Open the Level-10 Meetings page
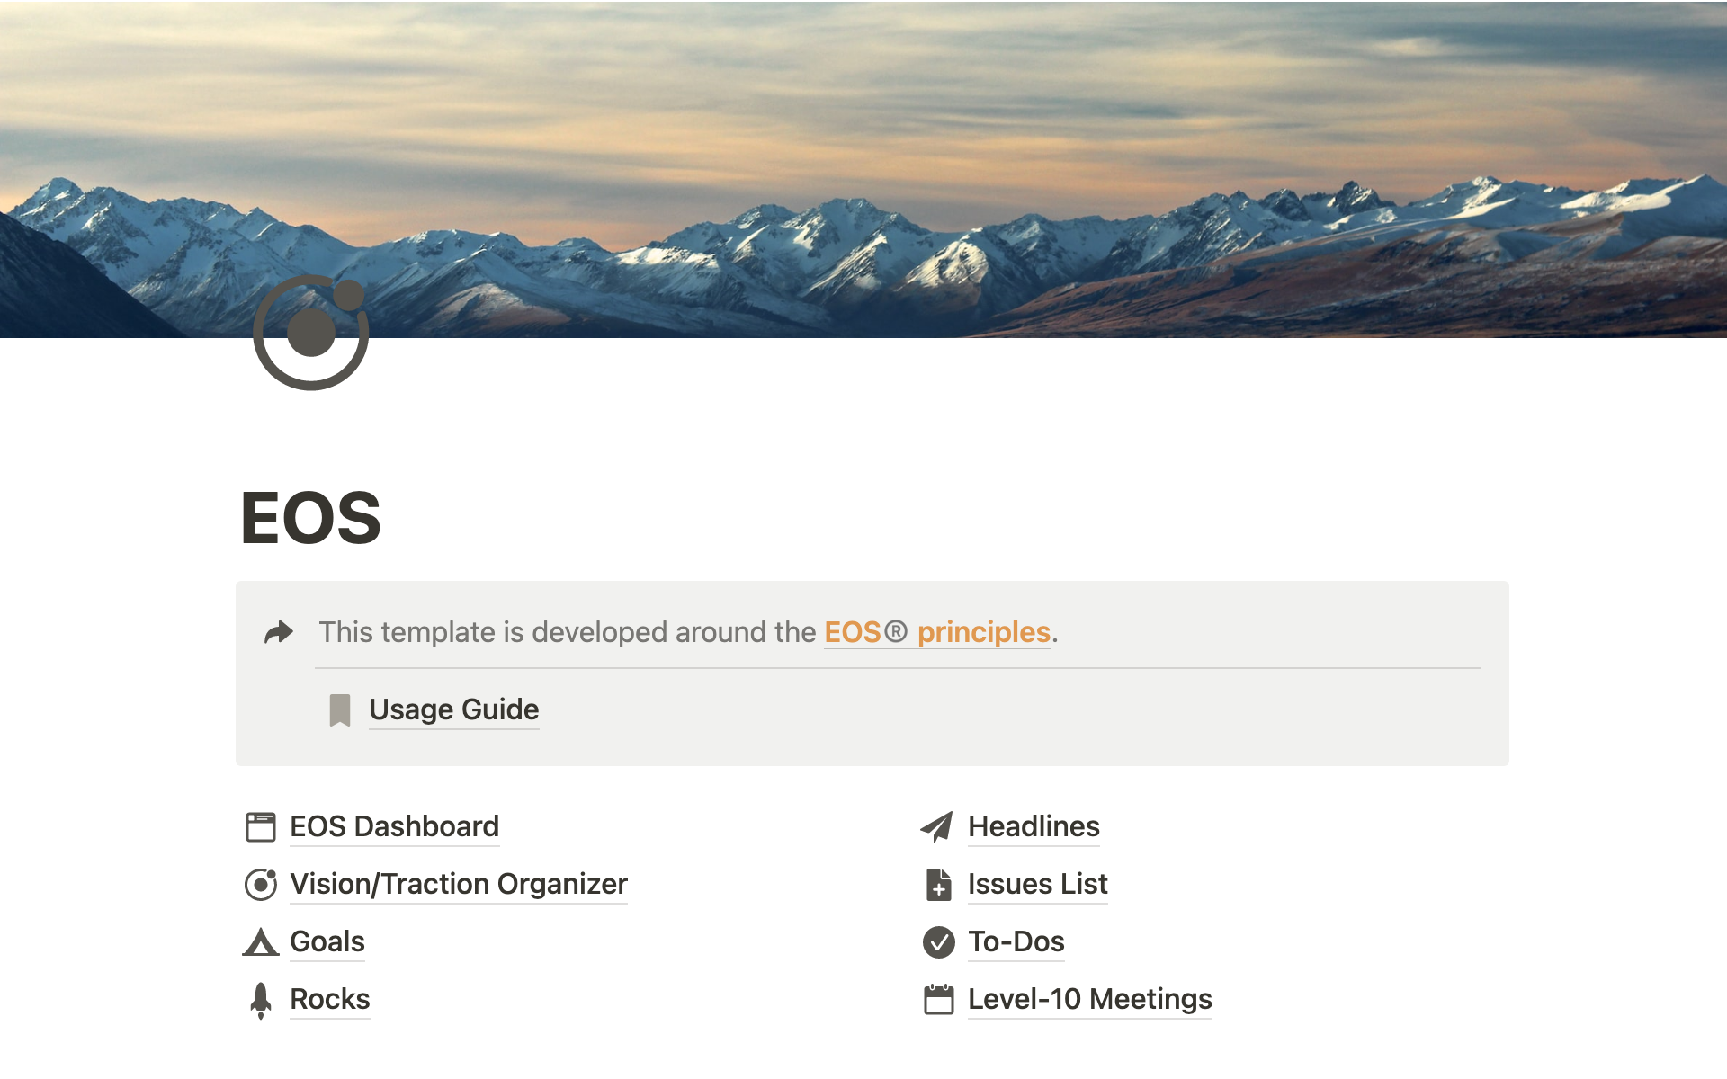This screenshot has width=1727, height=1079. pos(1089,999)
